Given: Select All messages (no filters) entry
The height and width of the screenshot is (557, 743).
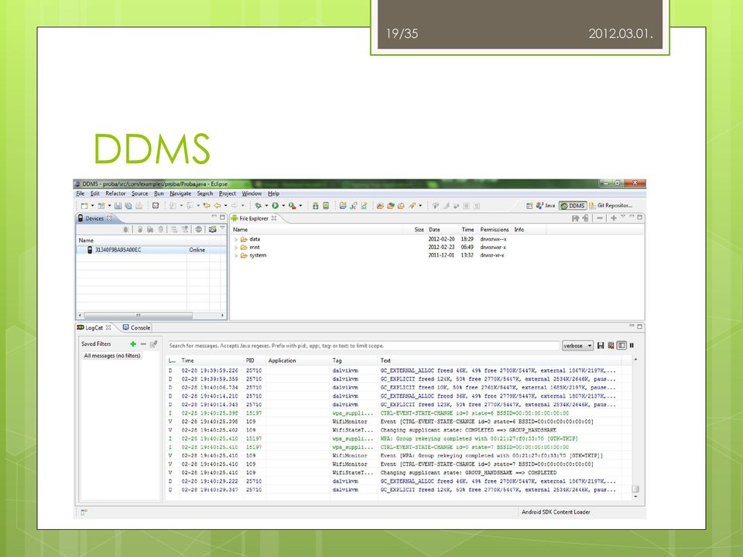Looking at the screenshot, I should tap(112, 356).
